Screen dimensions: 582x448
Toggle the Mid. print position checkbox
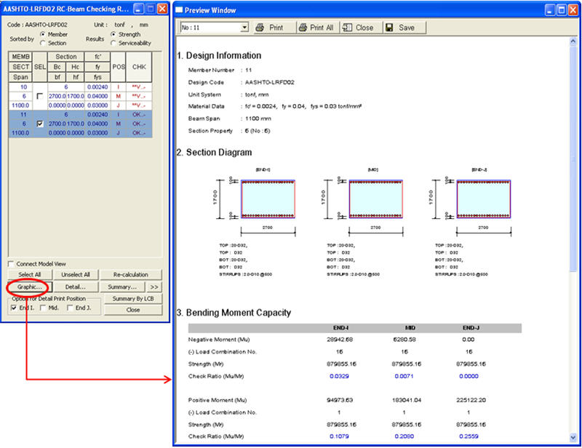point(41,308)
